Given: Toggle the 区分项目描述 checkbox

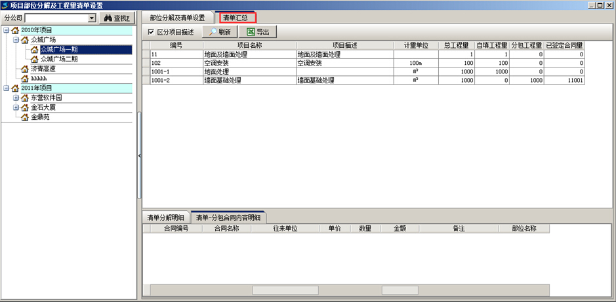Looking at the screenshot, I should (152, 31).
